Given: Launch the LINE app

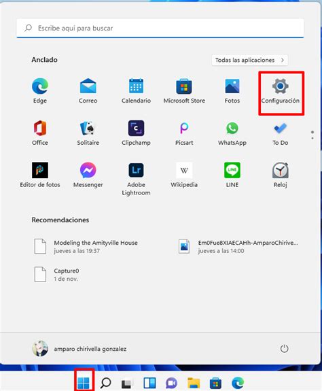Looking at the screenshot, I should click(x=232, y=175).
